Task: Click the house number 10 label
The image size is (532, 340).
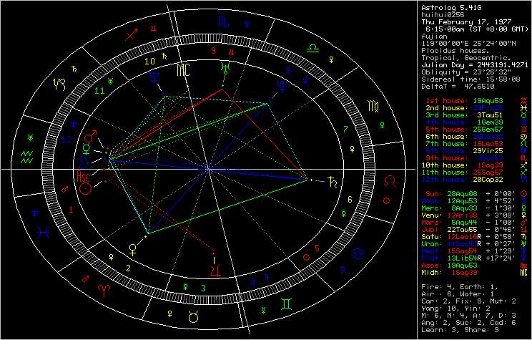Action: click(149, 62)
